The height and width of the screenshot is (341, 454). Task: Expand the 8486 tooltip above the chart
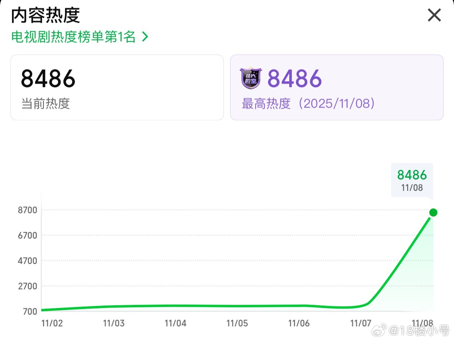tap(412, 180)
